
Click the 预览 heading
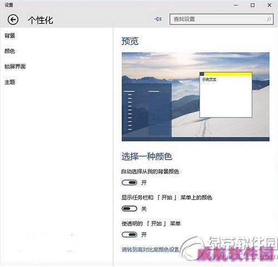click(x=130, y=41)
